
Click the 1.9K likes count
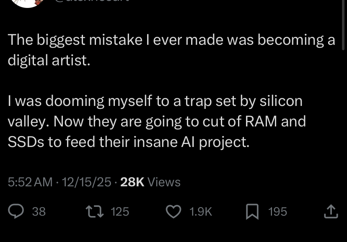coord(201,211)
